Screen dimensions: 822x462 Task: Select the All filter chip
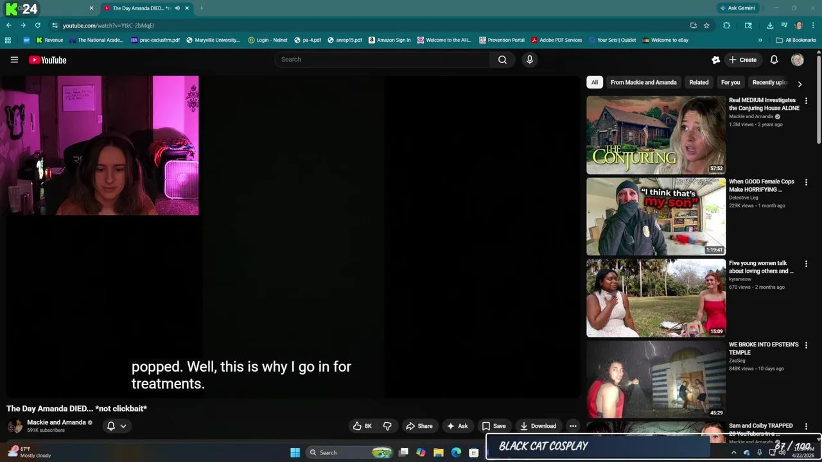point(595,82)
